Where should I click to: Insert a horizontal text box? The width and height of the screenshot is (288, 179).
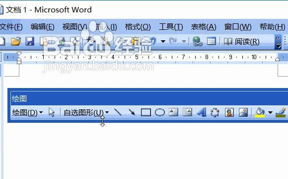173,112
